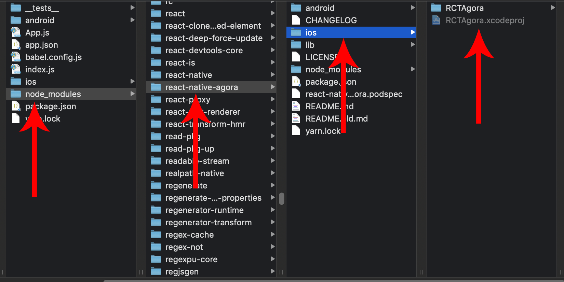Viewport: 564px width, 282px height.
Task: Expand the regenerator-transform folder arrow
Action: [272, 222]
